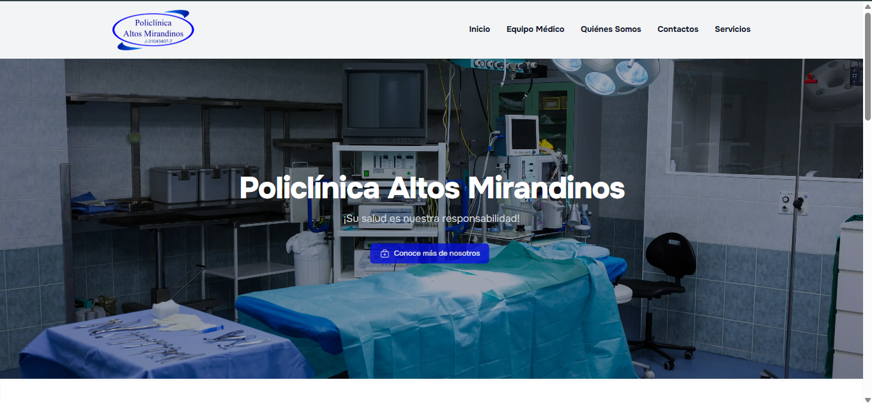Click the Policlínica Altos Mirandinos hero heading

(432, 188)
